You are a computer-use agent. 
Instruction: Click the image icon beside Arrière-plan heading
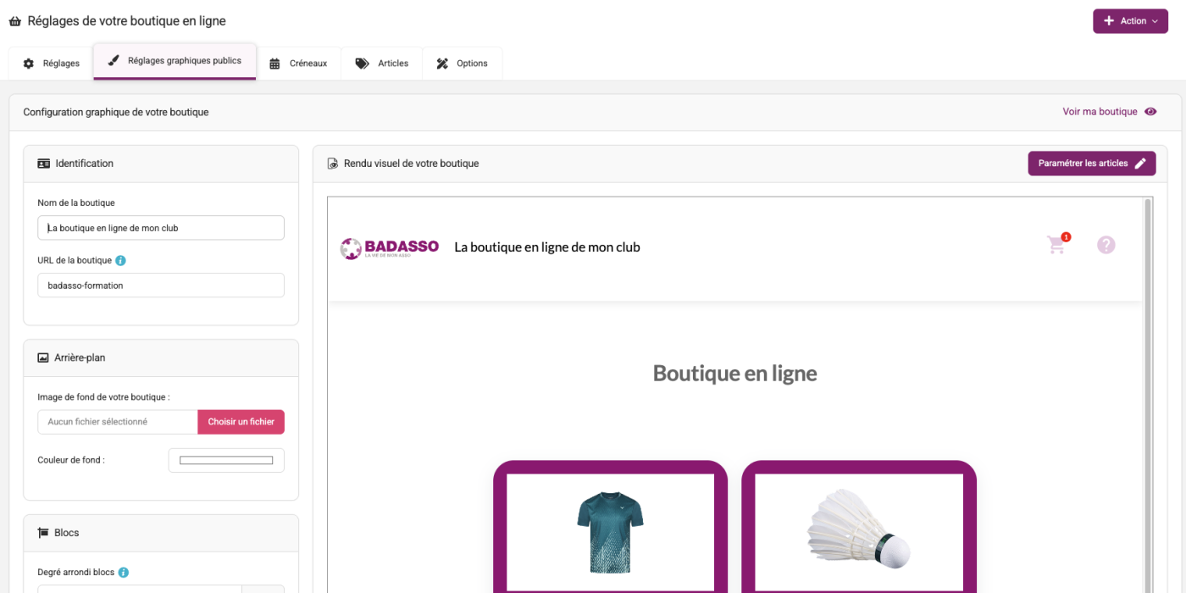pyautogui.click(x=43, y=357)
